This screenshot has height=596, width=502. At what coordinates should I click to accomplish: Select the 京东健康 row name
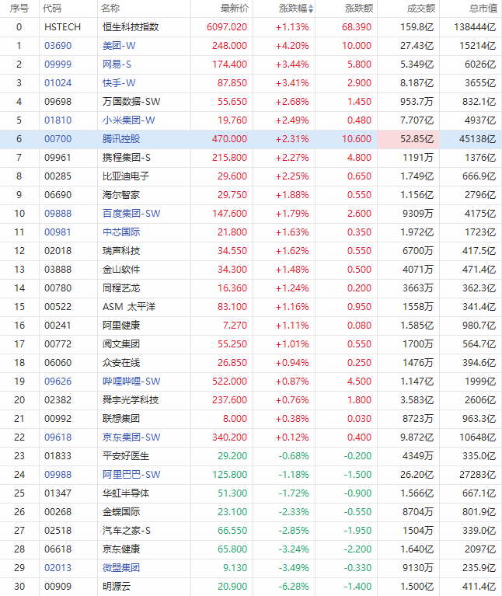pyautogui.click(x=121, y=549)
